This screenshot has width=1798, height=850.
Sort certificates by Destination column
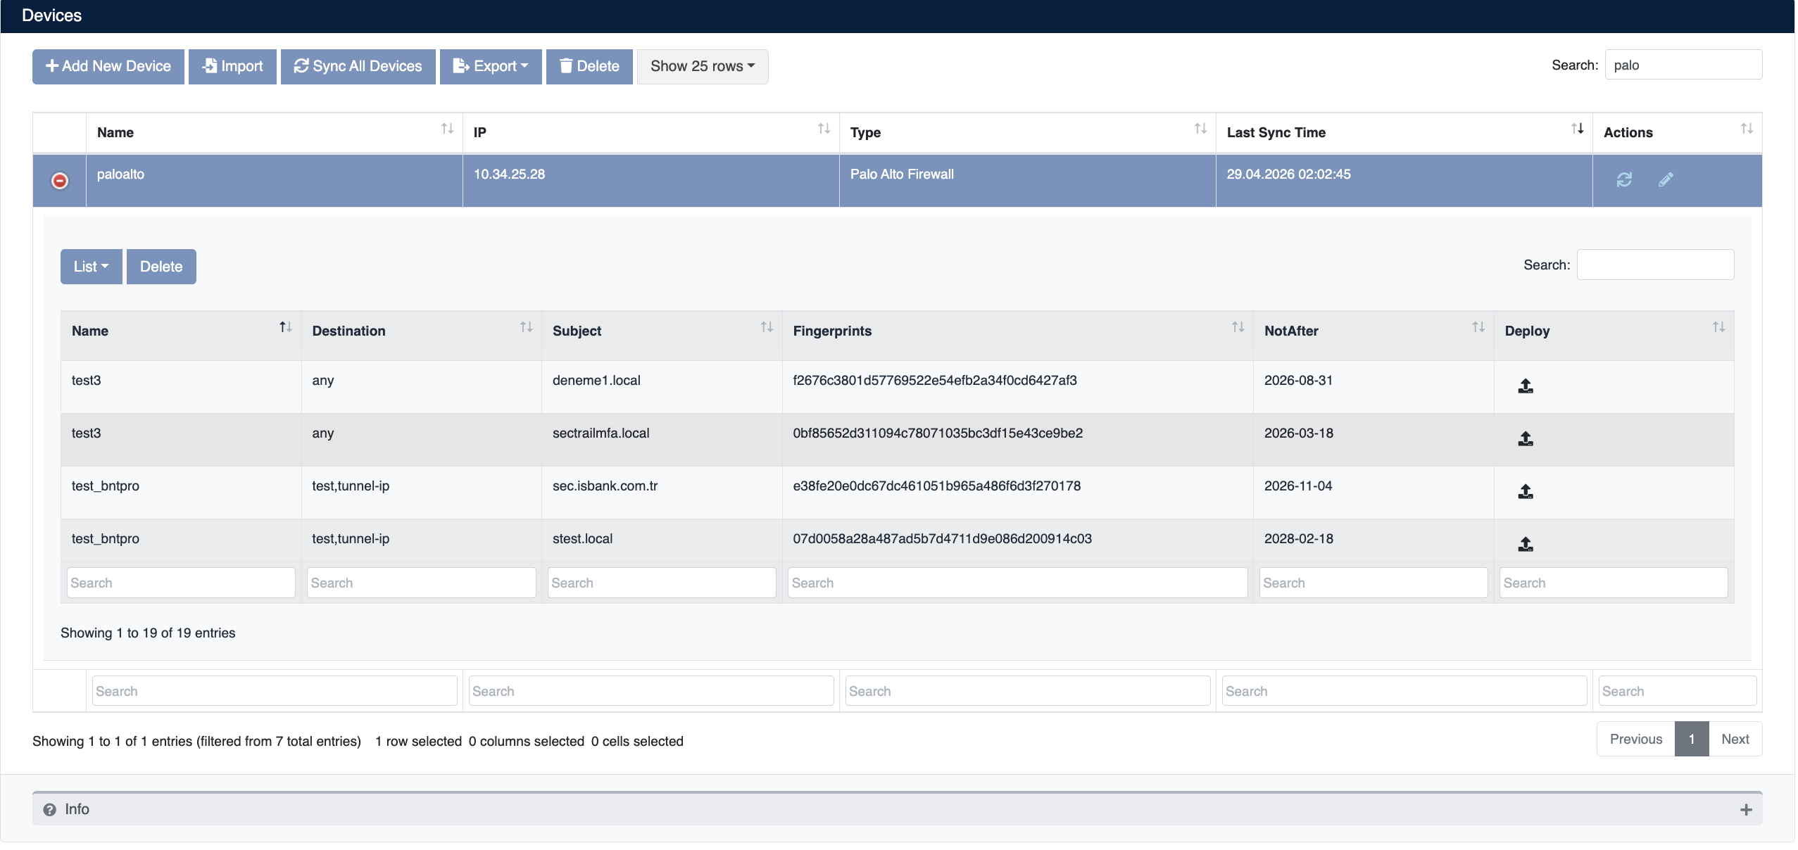pyautogui.click(x=526, y=327)
